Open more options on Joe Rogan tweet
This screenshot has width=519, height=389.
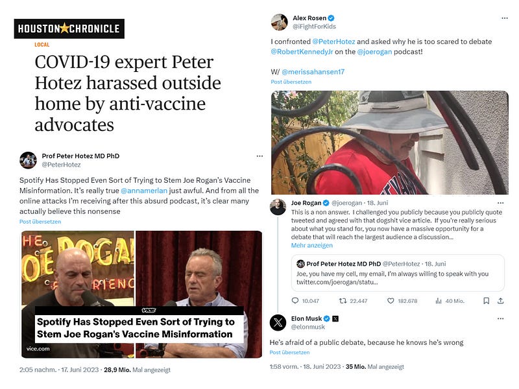(500, 203)
